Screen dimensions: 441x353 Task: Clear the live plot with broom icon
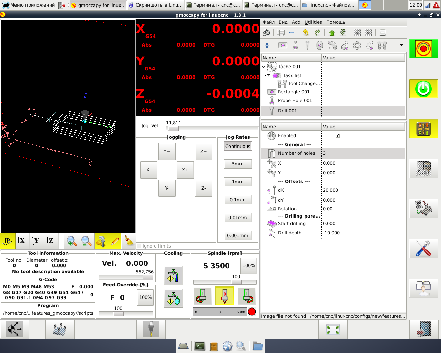coord(129,241)
